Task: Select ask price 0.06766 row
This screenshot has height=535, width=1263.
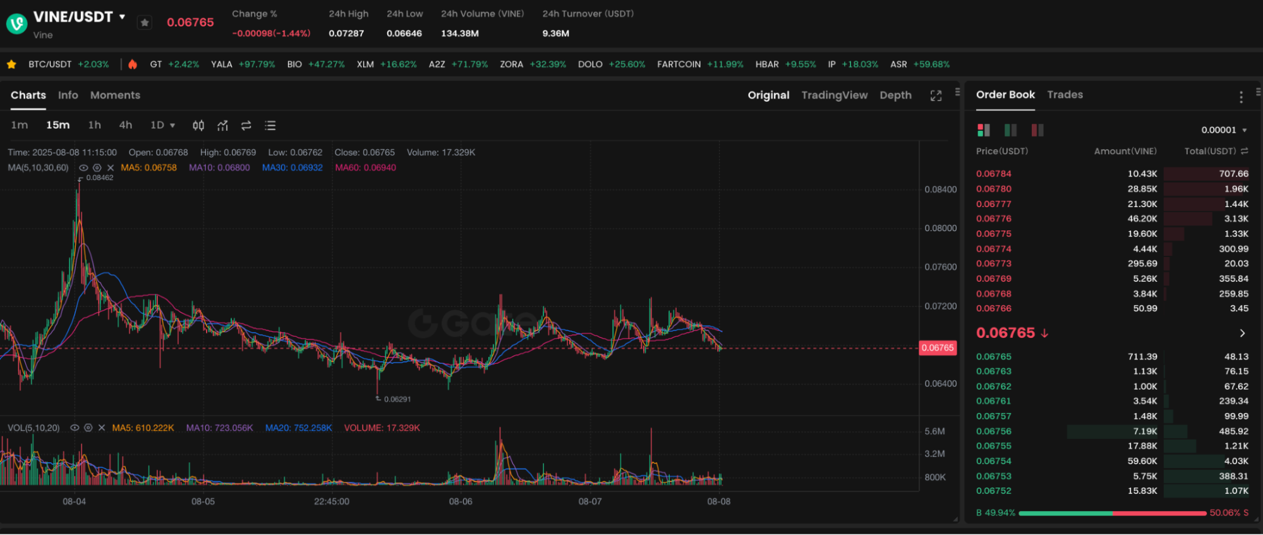Action: pos(1112,308)
